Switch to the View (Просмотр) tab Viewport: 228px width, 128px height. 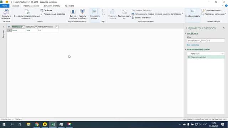69,6
